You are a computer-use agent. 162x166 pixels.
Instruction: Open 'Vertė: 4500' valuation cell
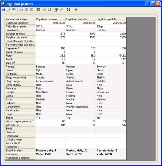click(x=50, y=154)
